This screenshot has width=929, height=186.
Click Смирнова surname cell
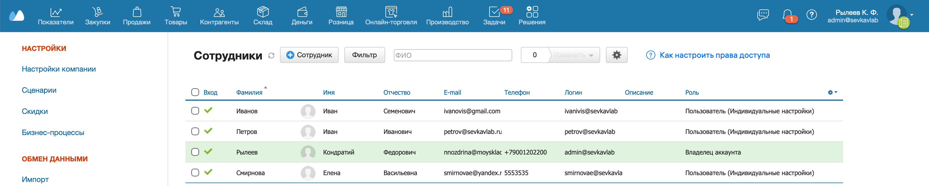250,173
